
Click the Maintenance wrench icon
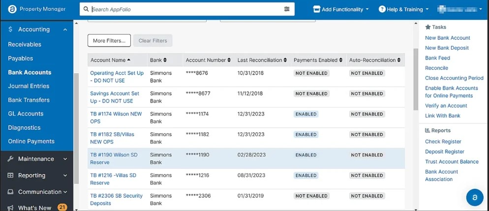tap(10, 159)
